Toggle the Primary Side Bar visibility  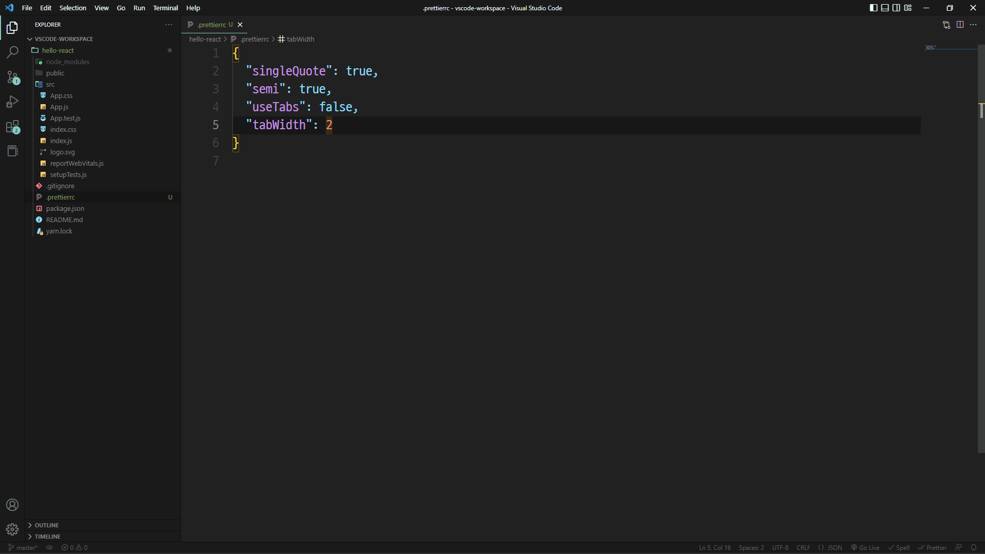coord(874,8)
